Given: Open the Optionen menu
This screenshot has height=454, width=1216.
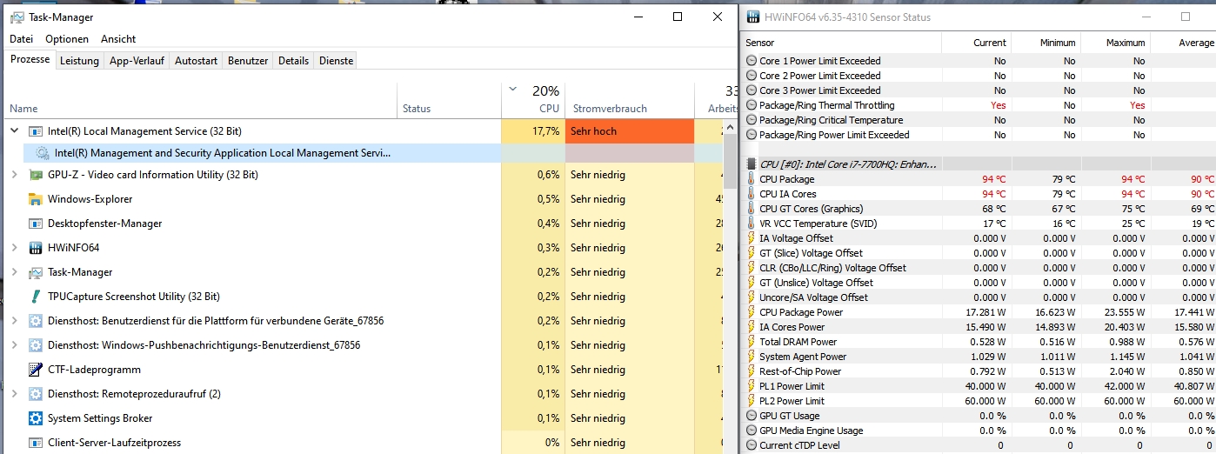Looking at the screenshot, I should [67, 39].
